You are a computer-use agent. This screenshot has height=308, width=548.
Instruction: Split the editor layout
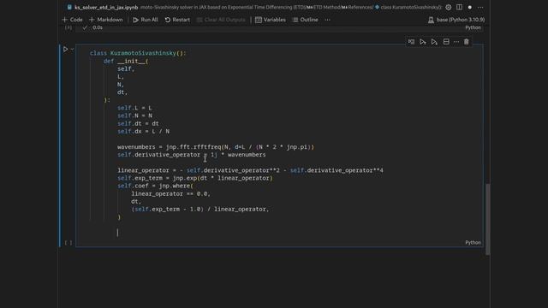(459, 8)
